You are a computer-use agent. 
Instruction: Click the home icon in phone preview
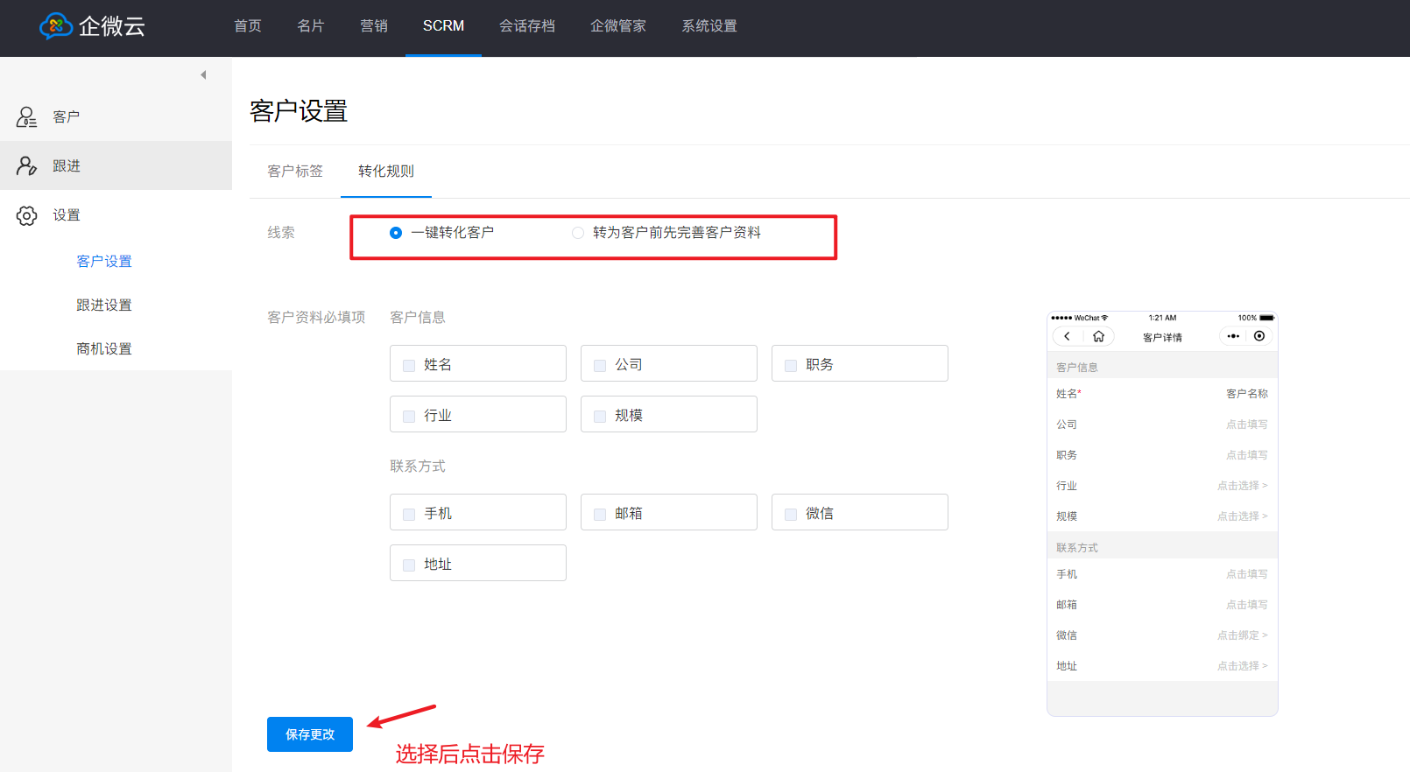pyautogui.click(x=1098, y=336)
